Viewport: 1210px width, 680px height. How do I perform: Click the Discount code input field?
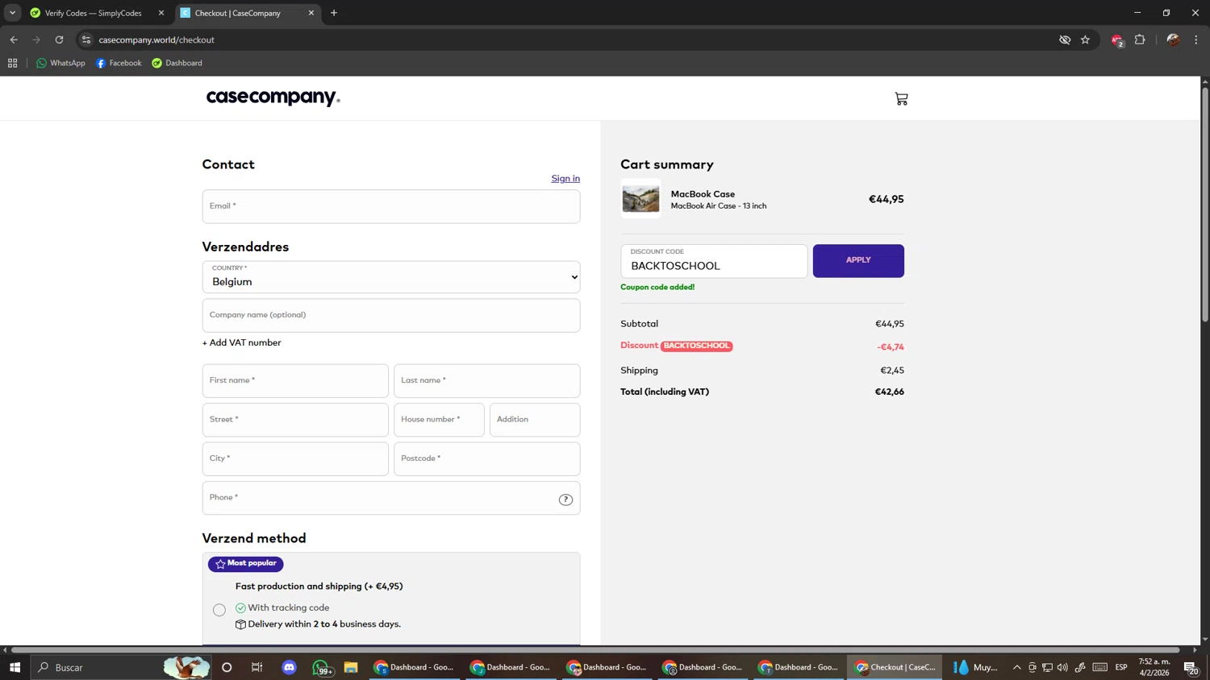click(x=714, y=261)
